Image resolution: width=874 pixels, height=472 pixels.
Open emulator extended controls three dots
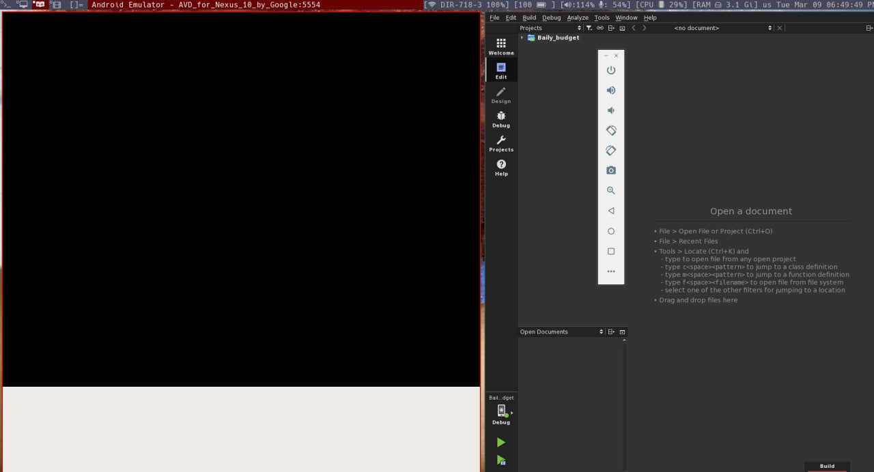pos(611,271)
